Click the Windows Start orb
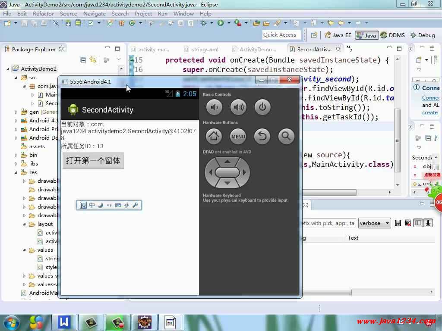This screenshot has height=331, width=442. tap(11, 322)
